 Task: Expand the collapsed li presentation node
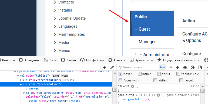[21, 80]
